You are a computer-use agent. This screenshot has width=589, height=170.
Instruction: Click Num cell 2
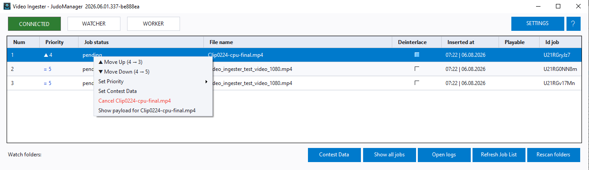tap(12, 69)
